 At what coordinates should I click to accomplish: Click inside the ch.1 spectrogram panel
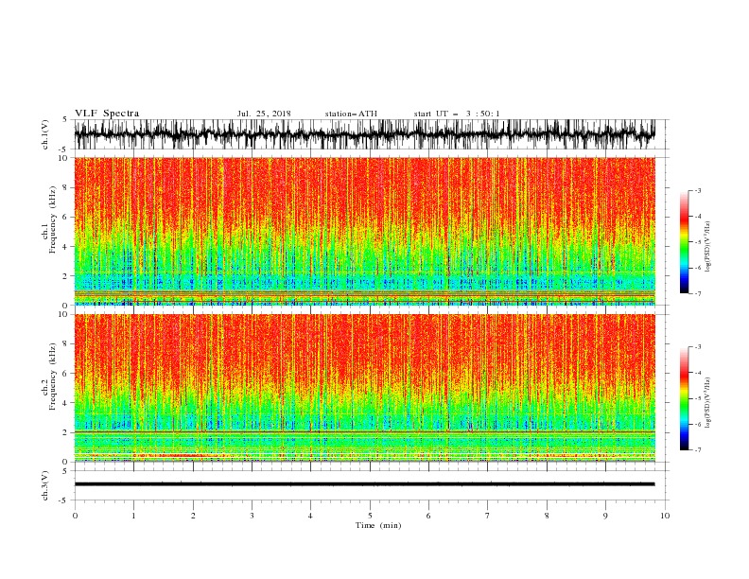tap(364, 231)
